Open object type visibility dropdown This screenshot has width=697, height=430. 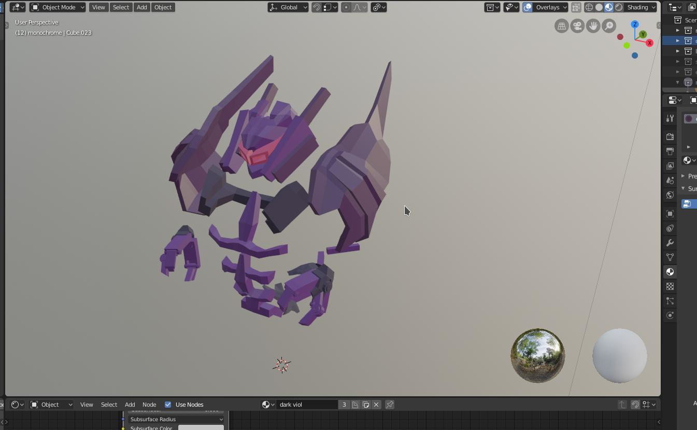click(511, 7)
